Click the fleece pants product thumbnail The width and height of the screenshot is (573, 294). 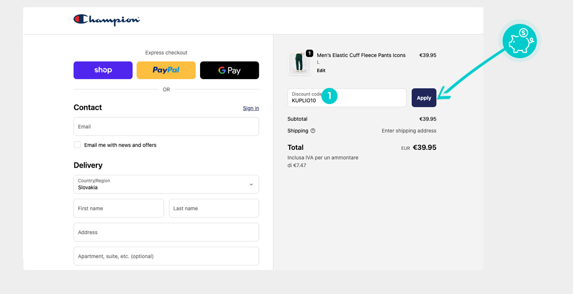click(299, 63)
